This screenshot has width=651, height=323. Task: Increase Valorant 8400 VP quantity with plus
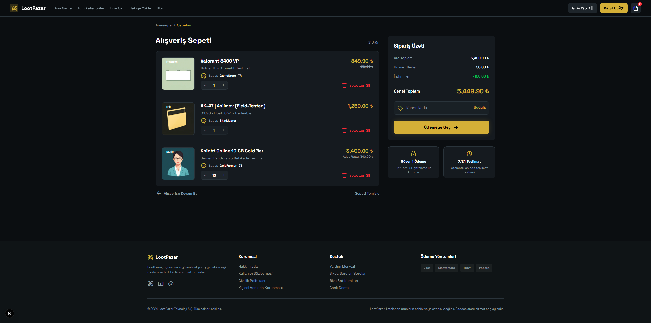click(x=223, y=85)
